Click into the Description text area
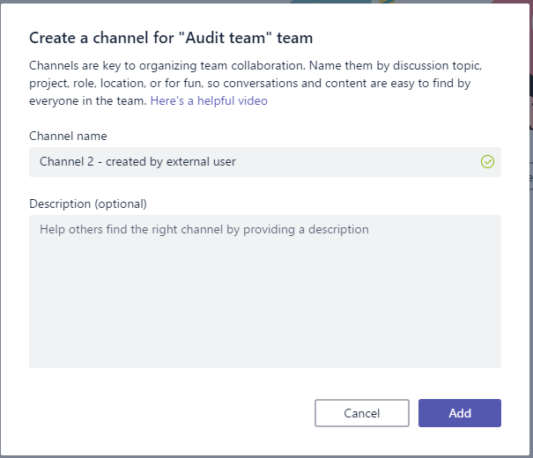 click(x=265, y=292)
